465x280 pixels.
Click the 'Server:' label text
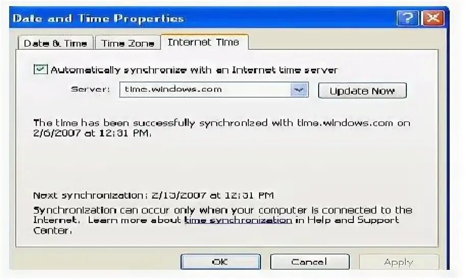point(90,90)
